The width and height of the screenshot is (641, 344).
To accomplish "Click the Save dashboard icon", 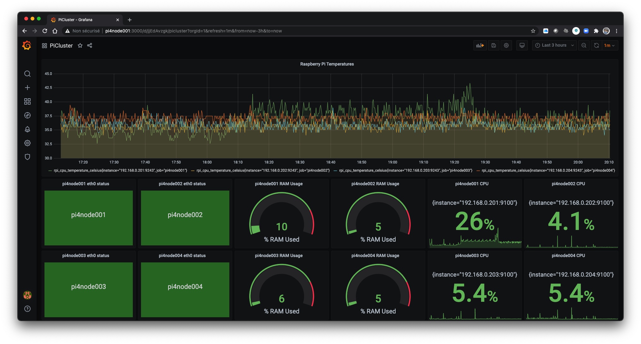I will click(494, 45).
